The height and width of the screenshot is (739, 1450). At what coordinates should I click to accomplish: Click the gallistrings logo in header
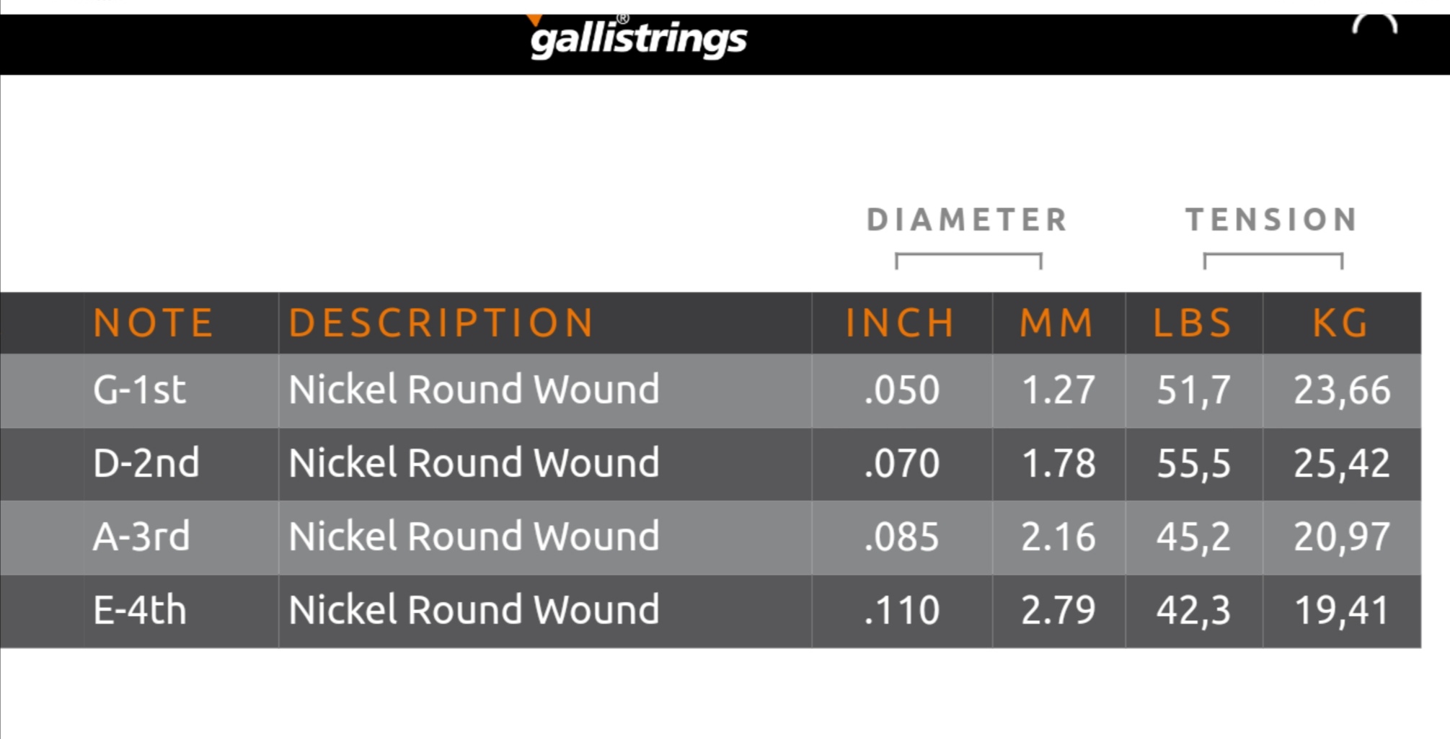point(637,37)
